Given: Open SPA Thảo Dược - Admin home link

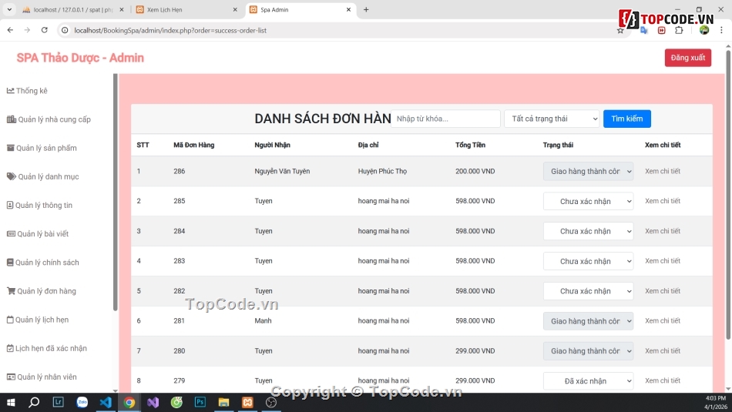Looking at the screenshot, I should (x=80, y=58).
